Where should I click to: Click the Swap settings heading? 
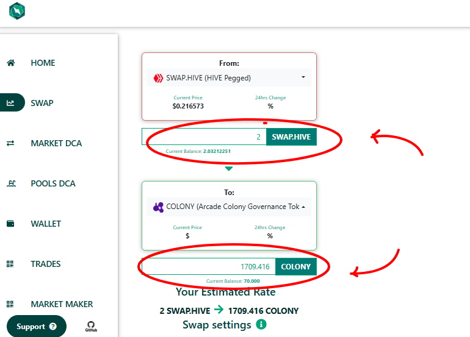point(217,325)
